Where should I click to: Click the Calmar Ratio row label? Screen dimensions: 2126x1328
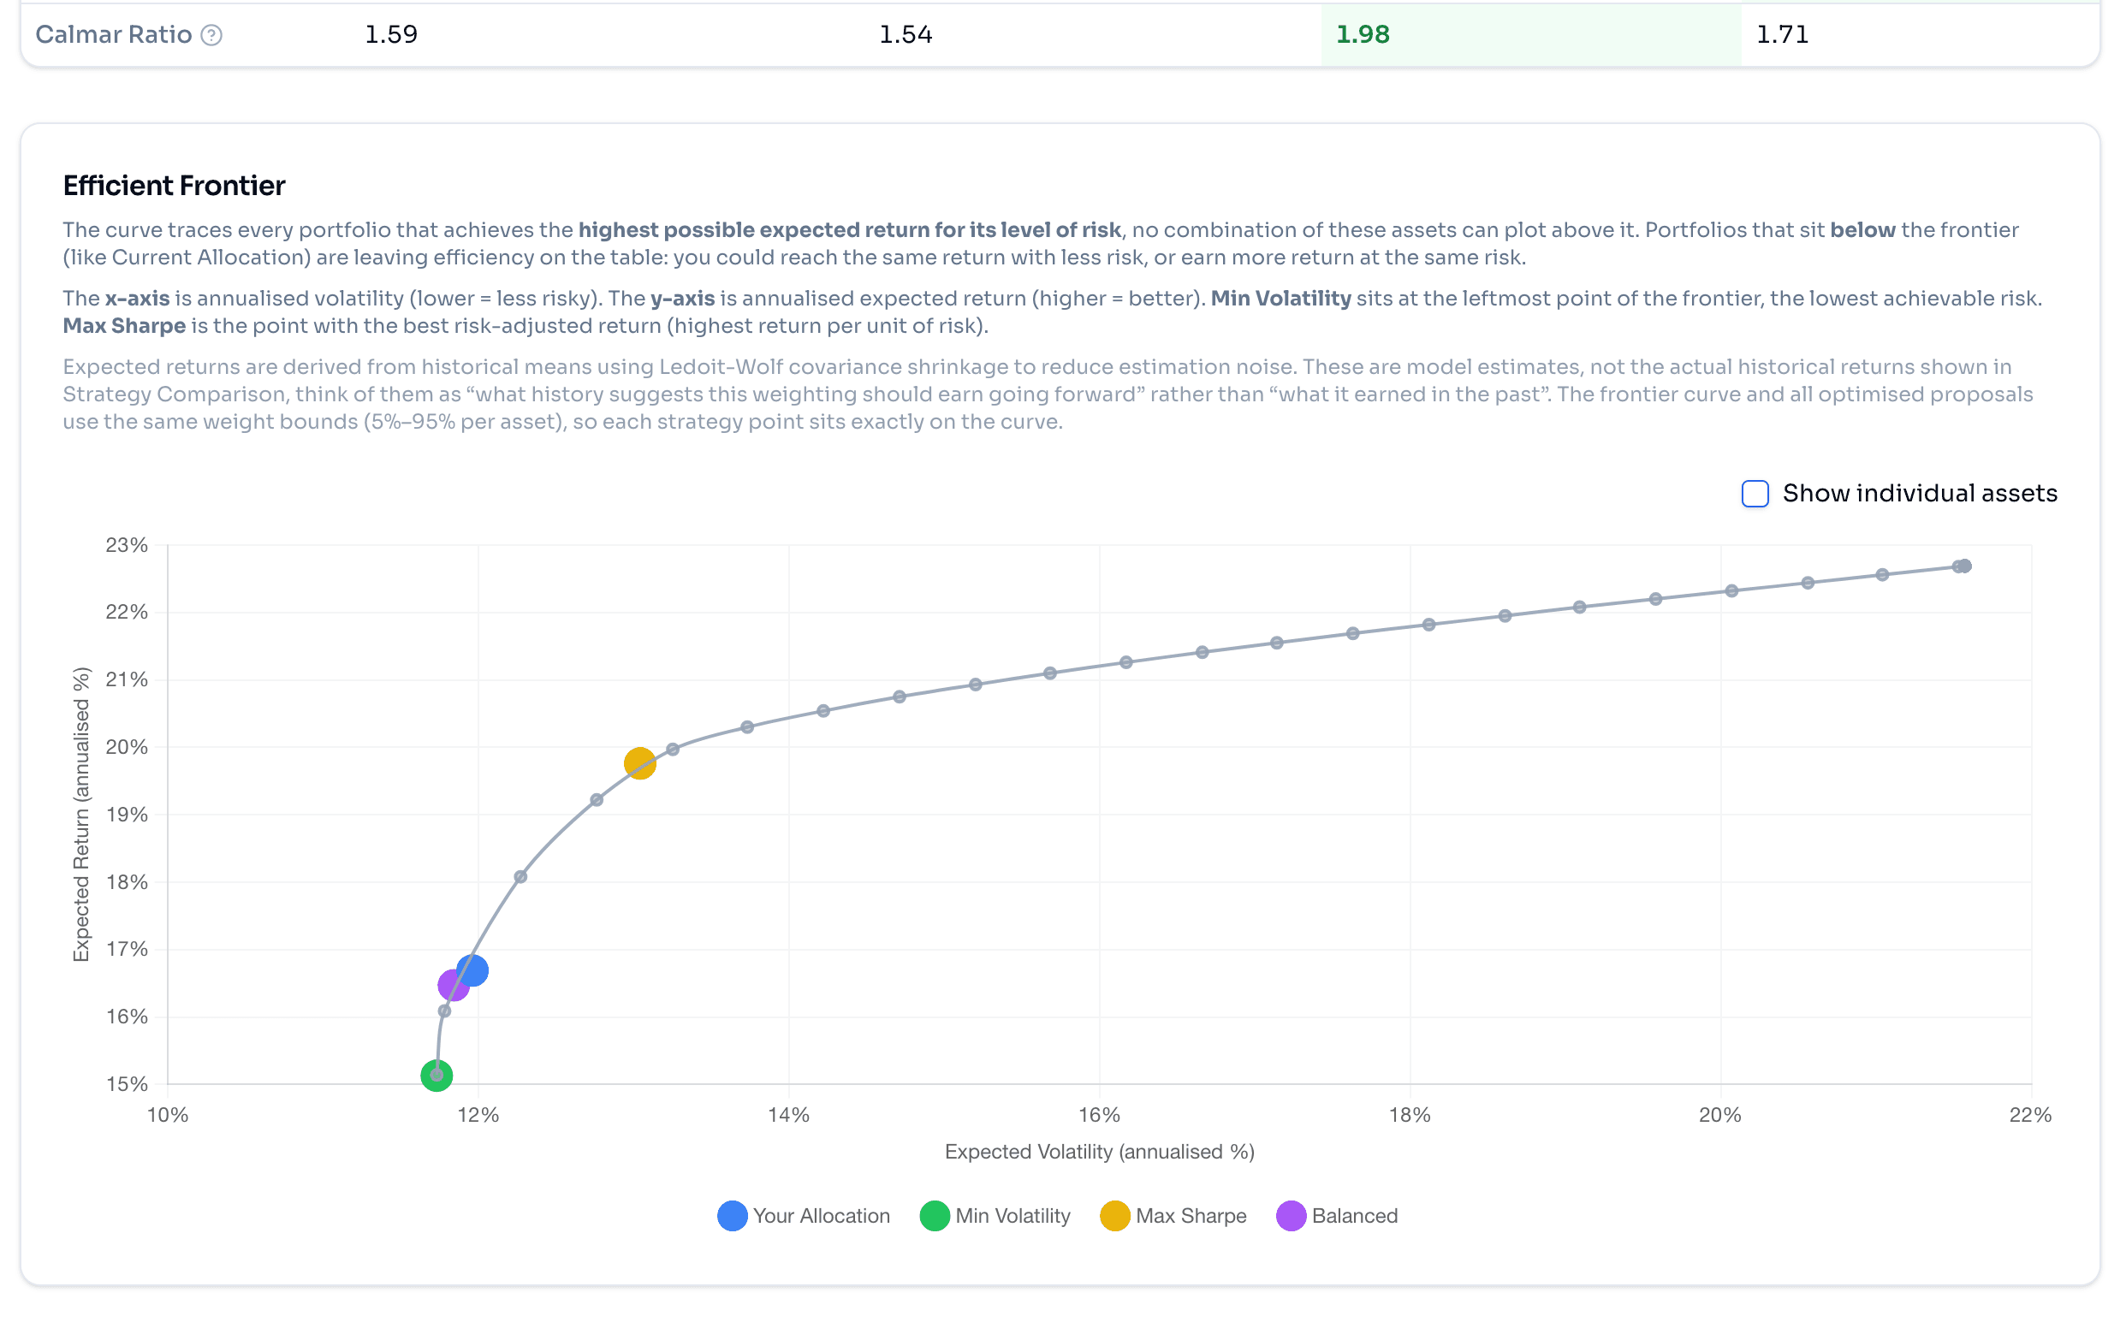click(x=114, y=35)
